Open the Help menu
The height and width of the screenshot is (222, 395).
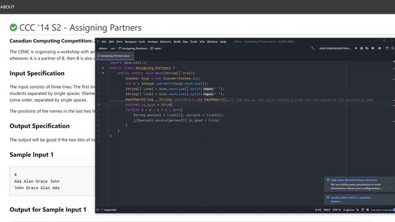coord(223,42)
